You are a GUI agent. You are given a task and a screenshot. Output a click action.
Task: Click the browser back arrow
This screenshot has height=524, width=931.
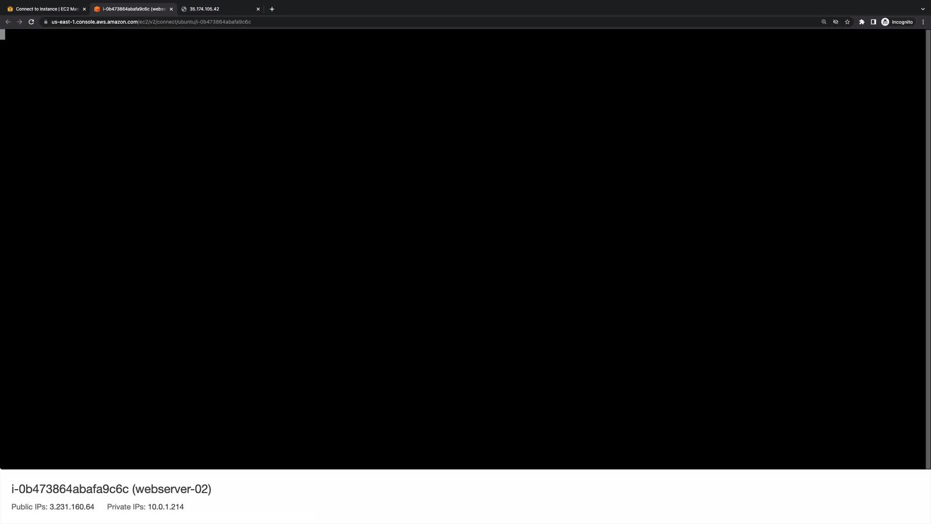[x=8, y=22]
